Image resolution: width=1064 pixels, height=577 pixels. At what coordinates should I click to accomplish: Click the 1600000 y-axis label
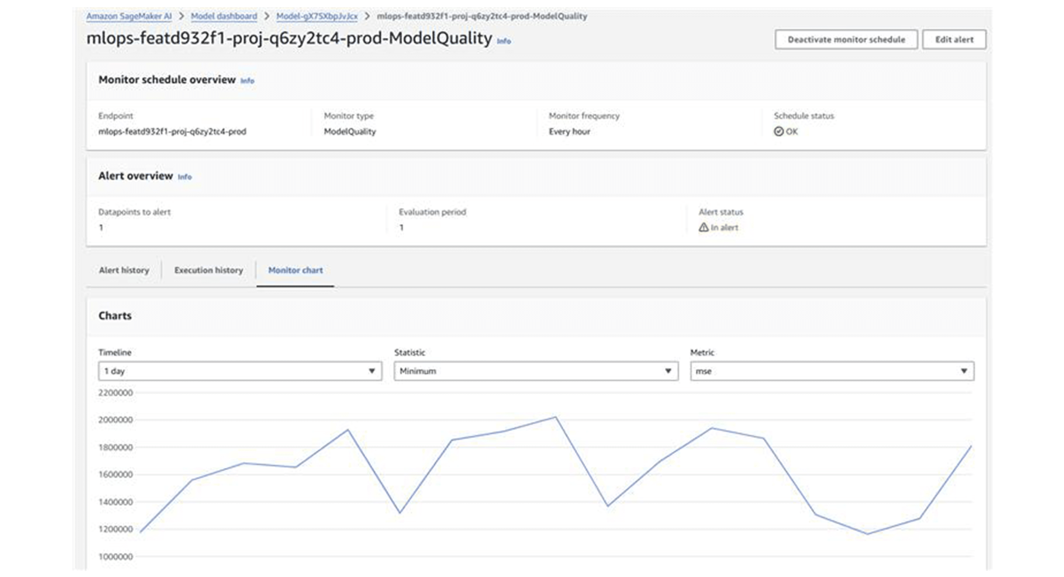tap(116, 475)
